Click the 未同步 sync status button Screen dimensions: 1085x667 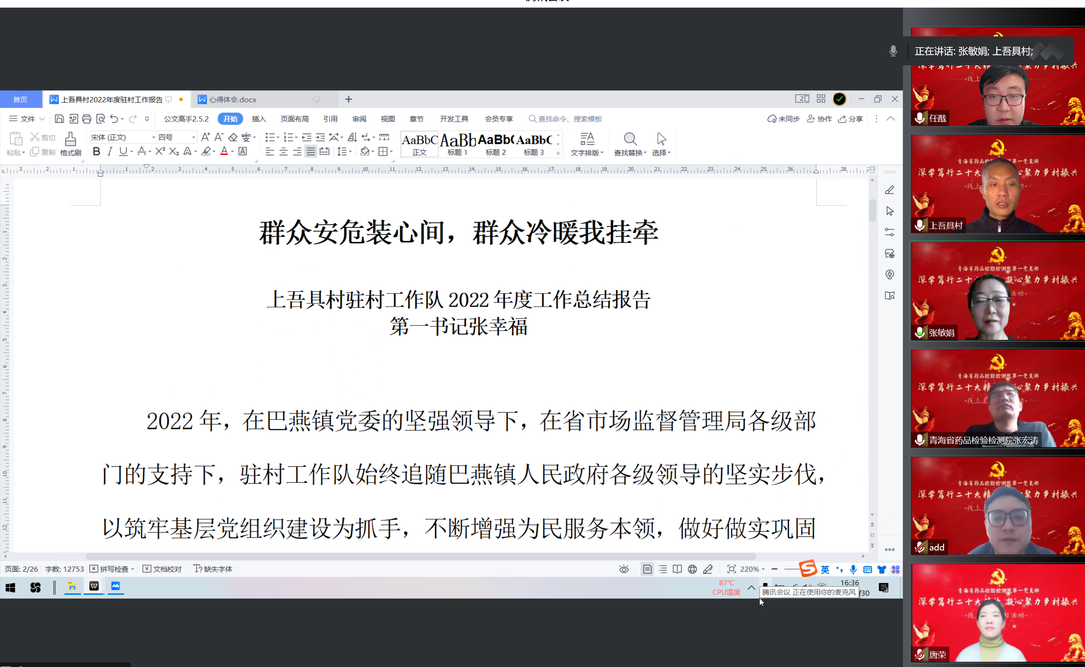pos(784,119)
